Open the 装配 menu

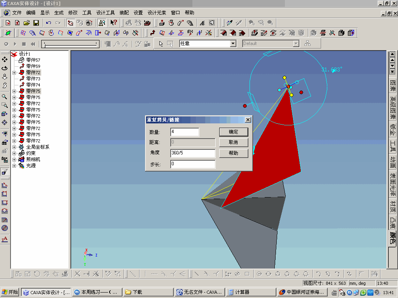pos(124,13)
